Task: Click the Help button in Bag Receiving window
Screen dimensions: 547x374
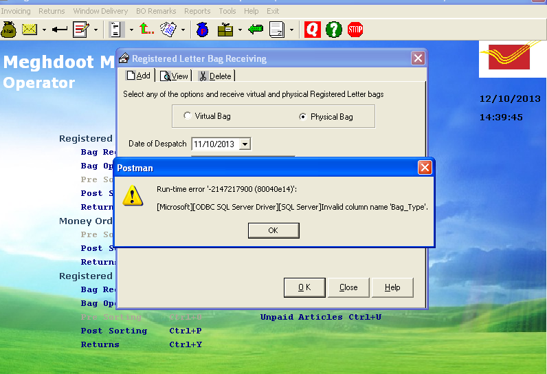Action: (392, 287)
